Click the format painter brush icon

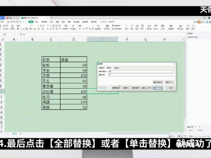click(13, 26)
